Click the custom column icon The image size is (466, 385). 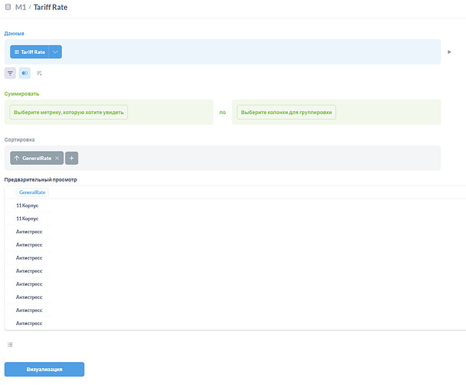tap(39, 73)
